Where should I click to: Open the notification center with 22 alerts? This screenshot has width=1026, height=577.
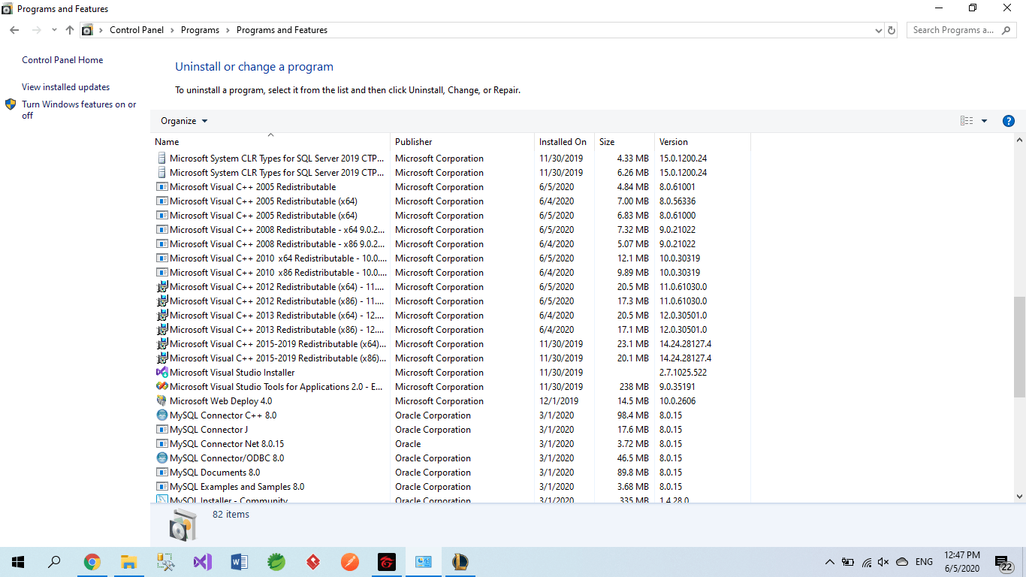1003,563
